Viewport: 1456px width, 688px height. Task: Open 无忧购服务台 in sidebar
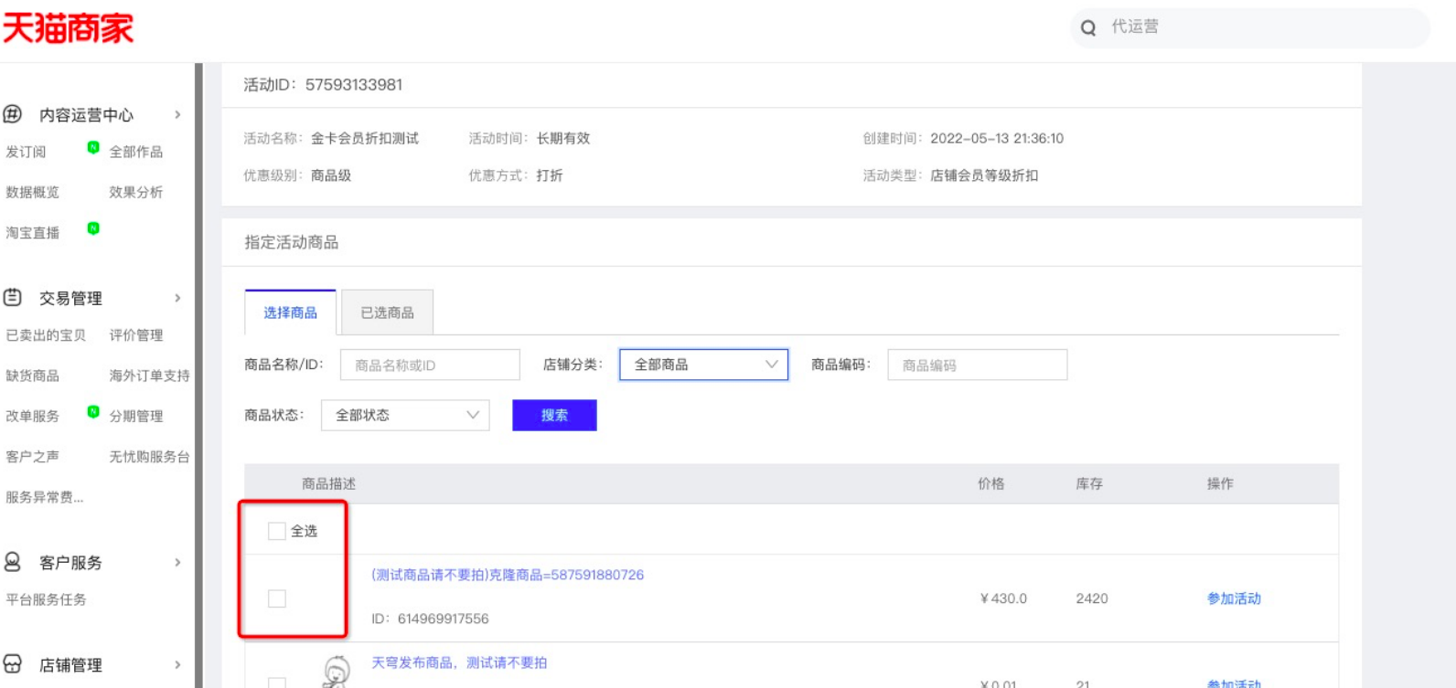[150, 457]
